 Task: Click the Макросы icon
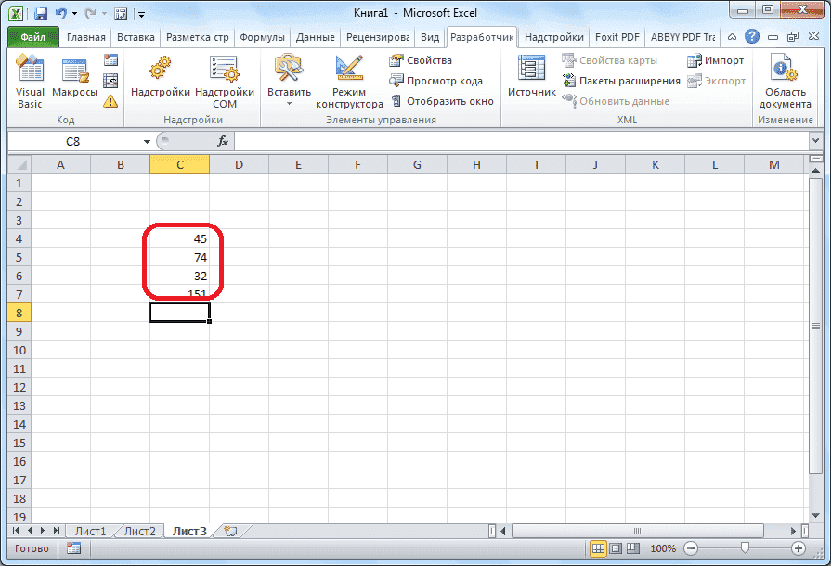73,77
